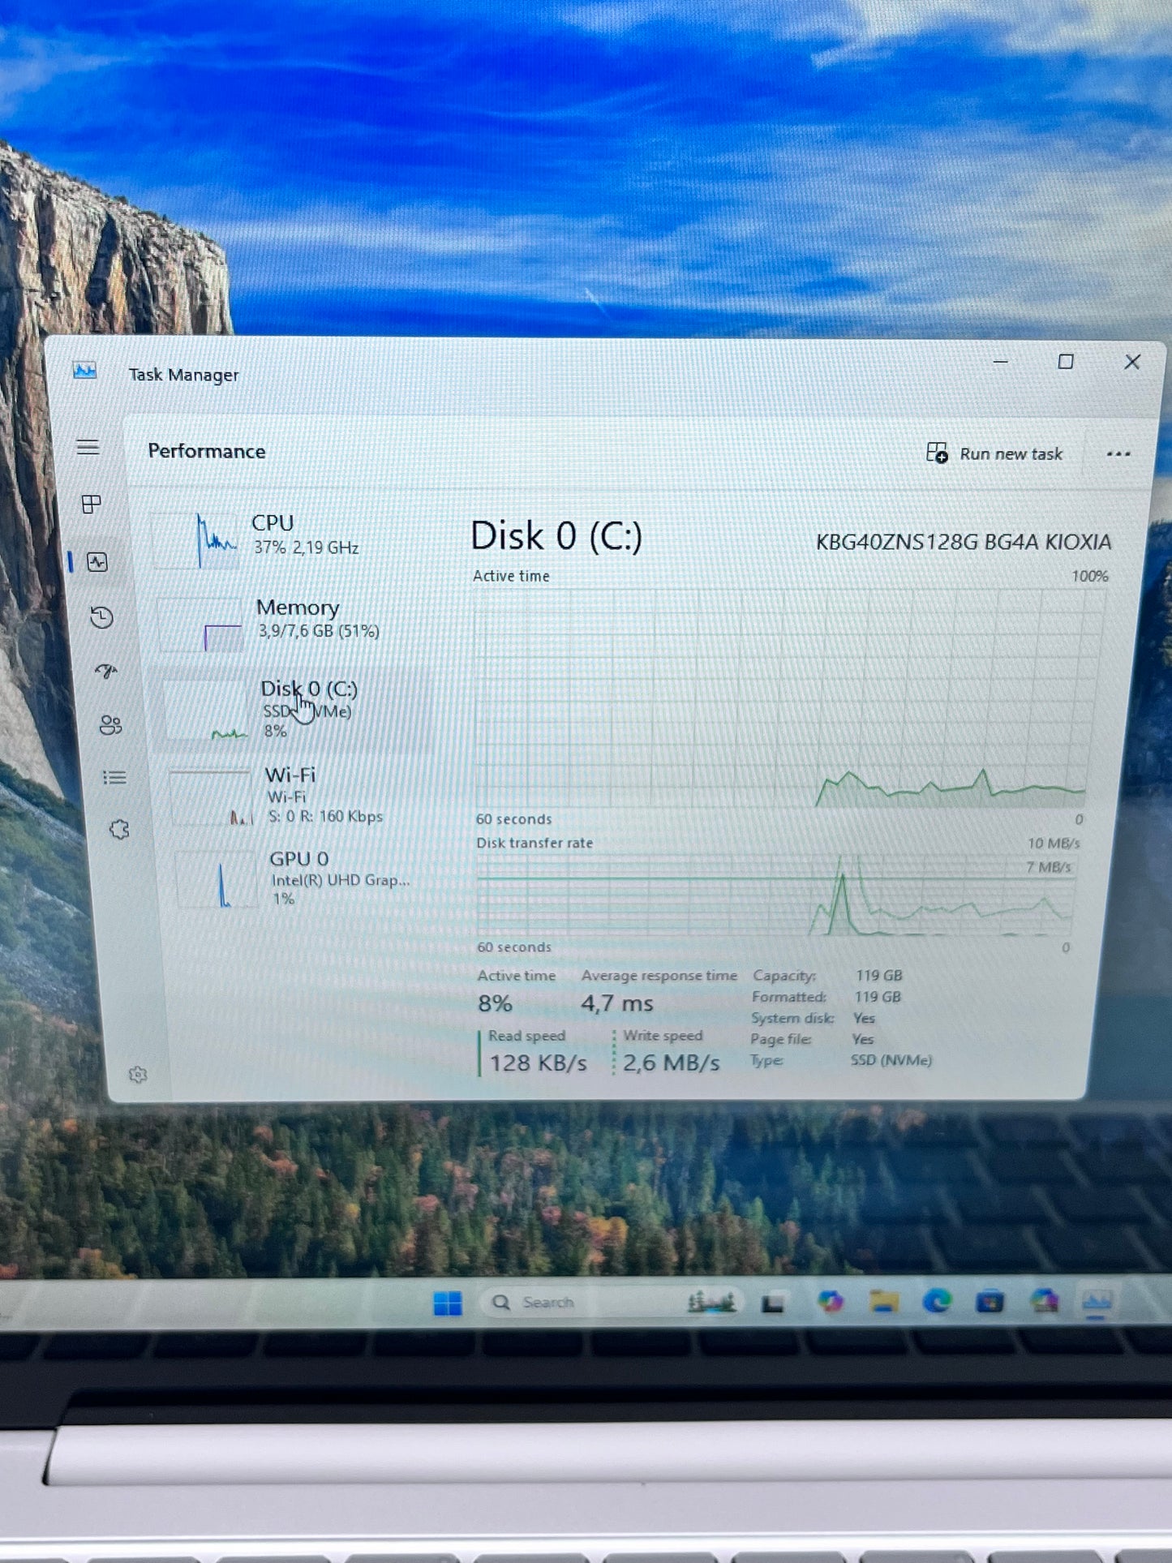This screenshot has height=1563, width=1172.
Task: Click the Run new task button
Action: (x=994, y=453)
